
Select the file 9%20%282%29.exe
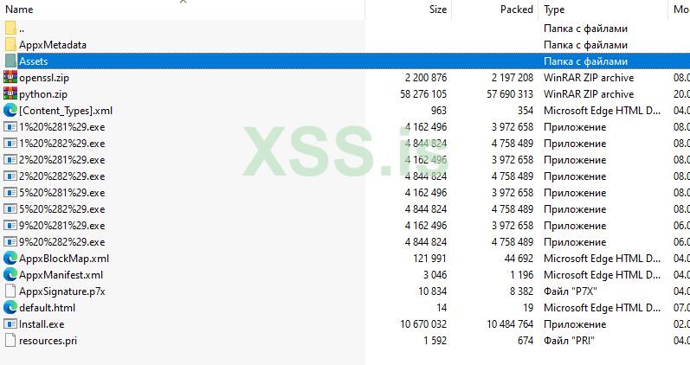[x=61, y=241]
